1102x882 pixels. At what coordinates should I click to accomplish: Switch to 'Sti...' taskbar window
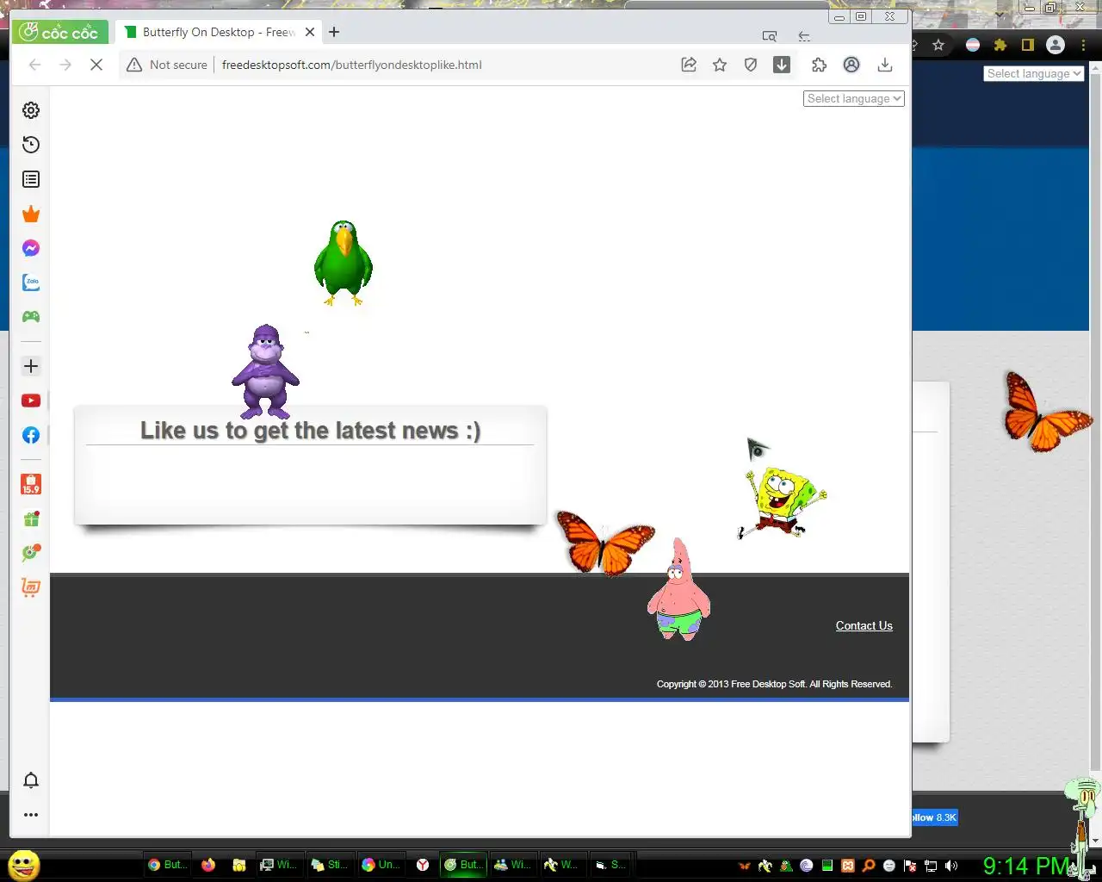329,865
